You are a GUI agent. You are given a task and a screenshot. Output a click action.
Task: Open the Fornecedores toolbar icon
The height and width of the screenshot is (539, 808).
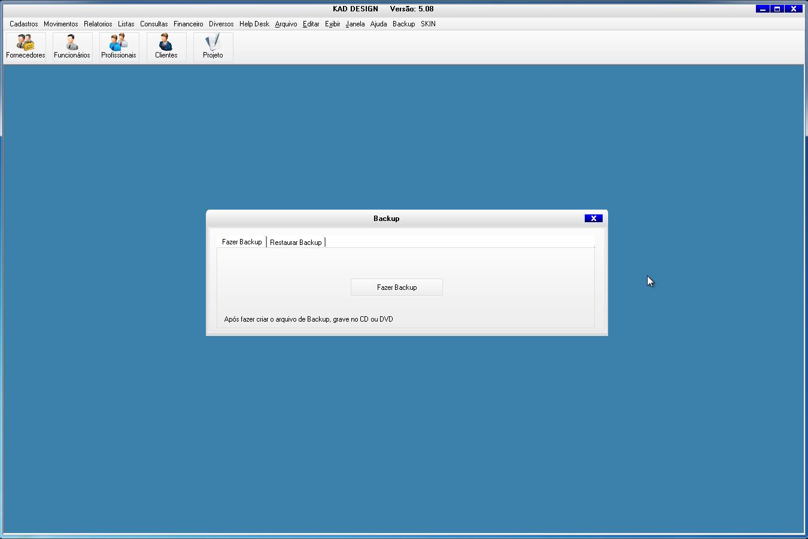pyautogui.click(x=26, y=47)
